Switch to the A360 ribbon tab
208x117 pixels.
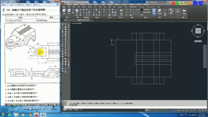(125, 7)
